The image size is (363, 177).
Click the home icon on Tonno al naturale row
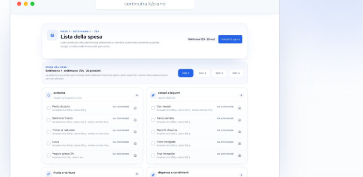tap(135, 132)
